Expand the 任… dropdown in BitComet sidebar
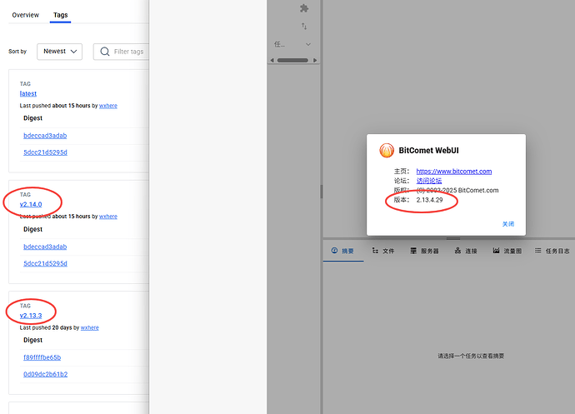Screen dimensions: 575x414 coord(292,44)
